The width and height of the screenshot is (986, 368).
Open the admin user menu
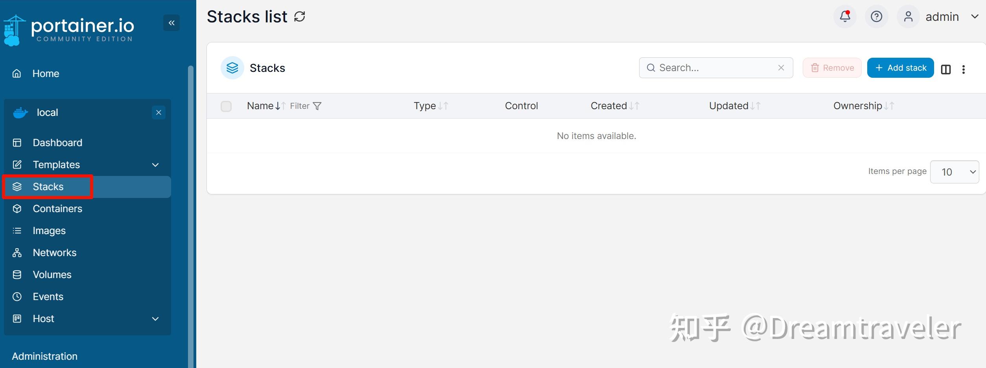click(x=942, y=17)
